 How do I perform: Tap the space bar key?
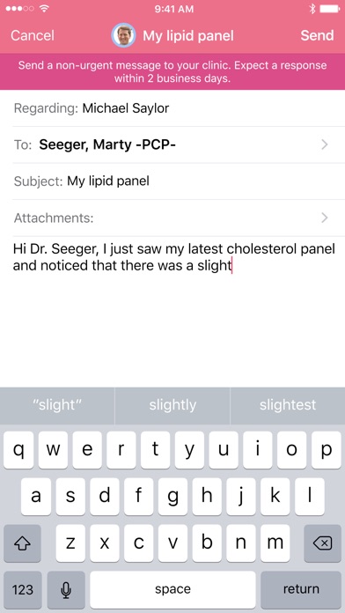(172, 588)
